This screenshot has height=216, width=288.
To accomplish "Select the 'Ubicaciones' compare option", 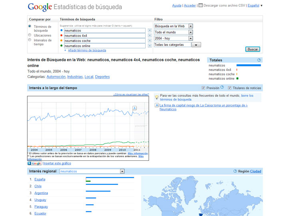I will [x=30, y=35].
